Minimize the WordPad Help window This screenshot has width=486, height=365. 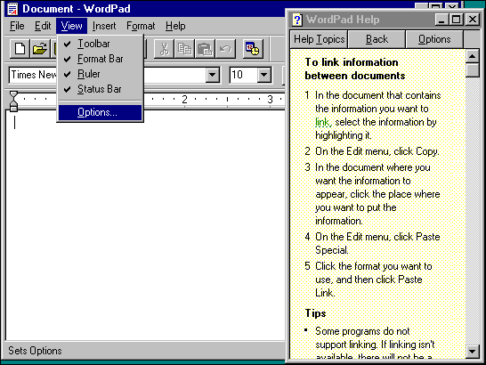[x=442, y=20]
